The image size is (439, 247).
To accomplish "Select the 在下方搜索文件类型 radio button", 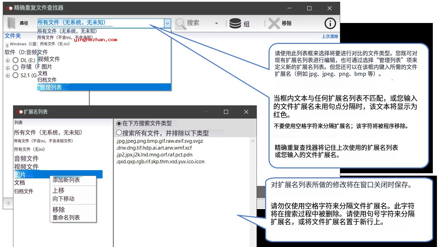I will point(119,123).
